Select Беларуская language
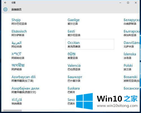The width and height of the screenshot is (141, 113). pos(132,22)
